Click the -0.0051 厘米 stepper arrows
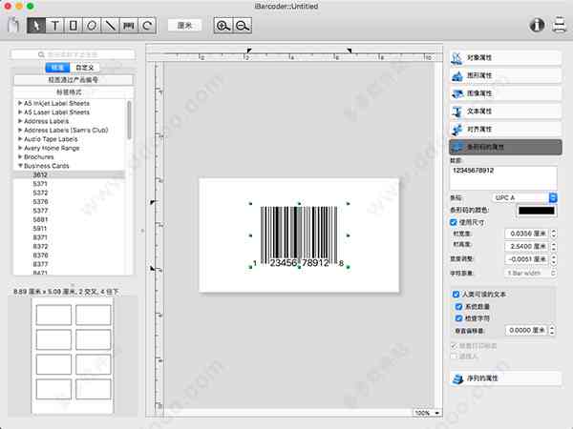The width and height of the screenshot is (573, 429). (554, 259)
